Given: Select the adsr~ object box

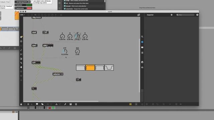Looking at the screenshot, I should coord(48,45).
